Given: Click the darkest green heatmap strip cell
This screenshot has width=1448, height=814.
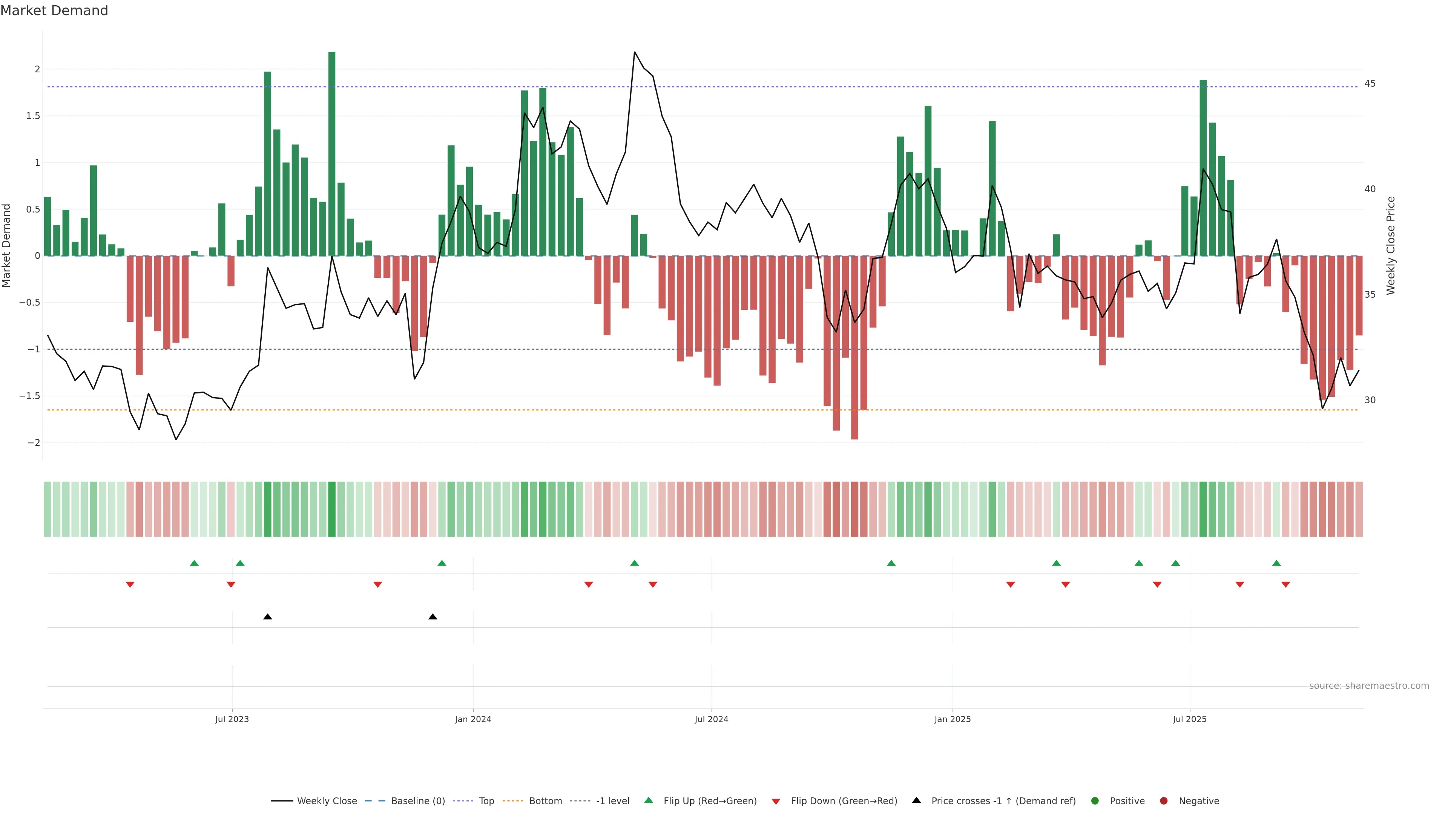Looking at the screenshot, I should [x=332, y=509].
